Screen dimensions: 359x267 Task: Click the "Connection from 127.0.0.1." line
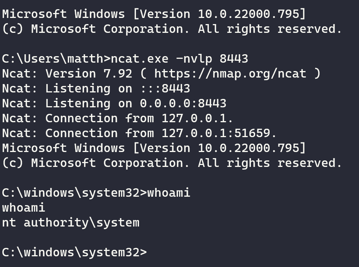[118, 118]
